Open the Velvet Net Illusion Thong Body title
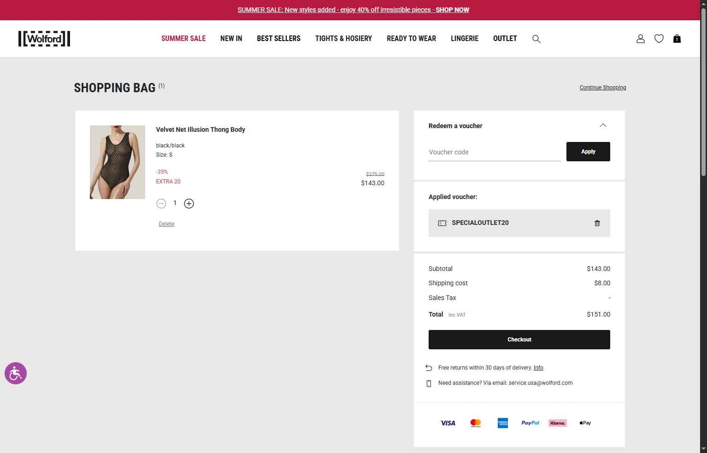Image resolution: width=707 pixels, height=453 pixels. [200, 129]
